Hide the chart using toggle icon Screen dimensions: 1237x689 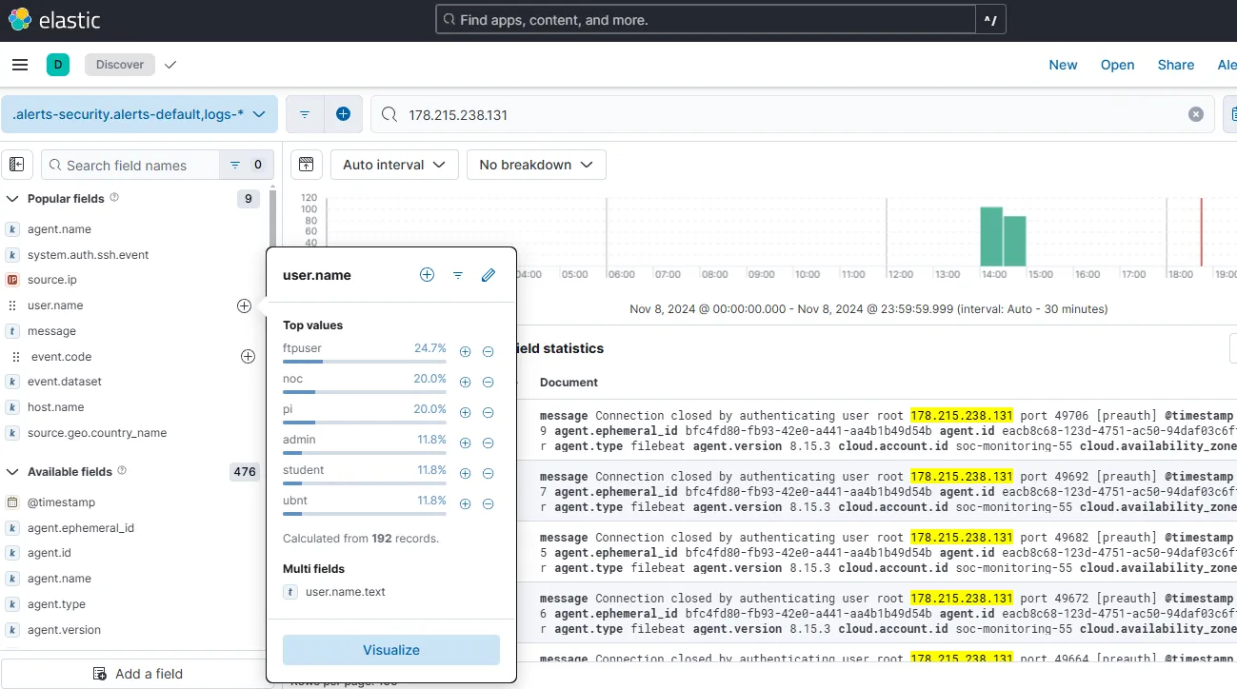tap(306, 165)
